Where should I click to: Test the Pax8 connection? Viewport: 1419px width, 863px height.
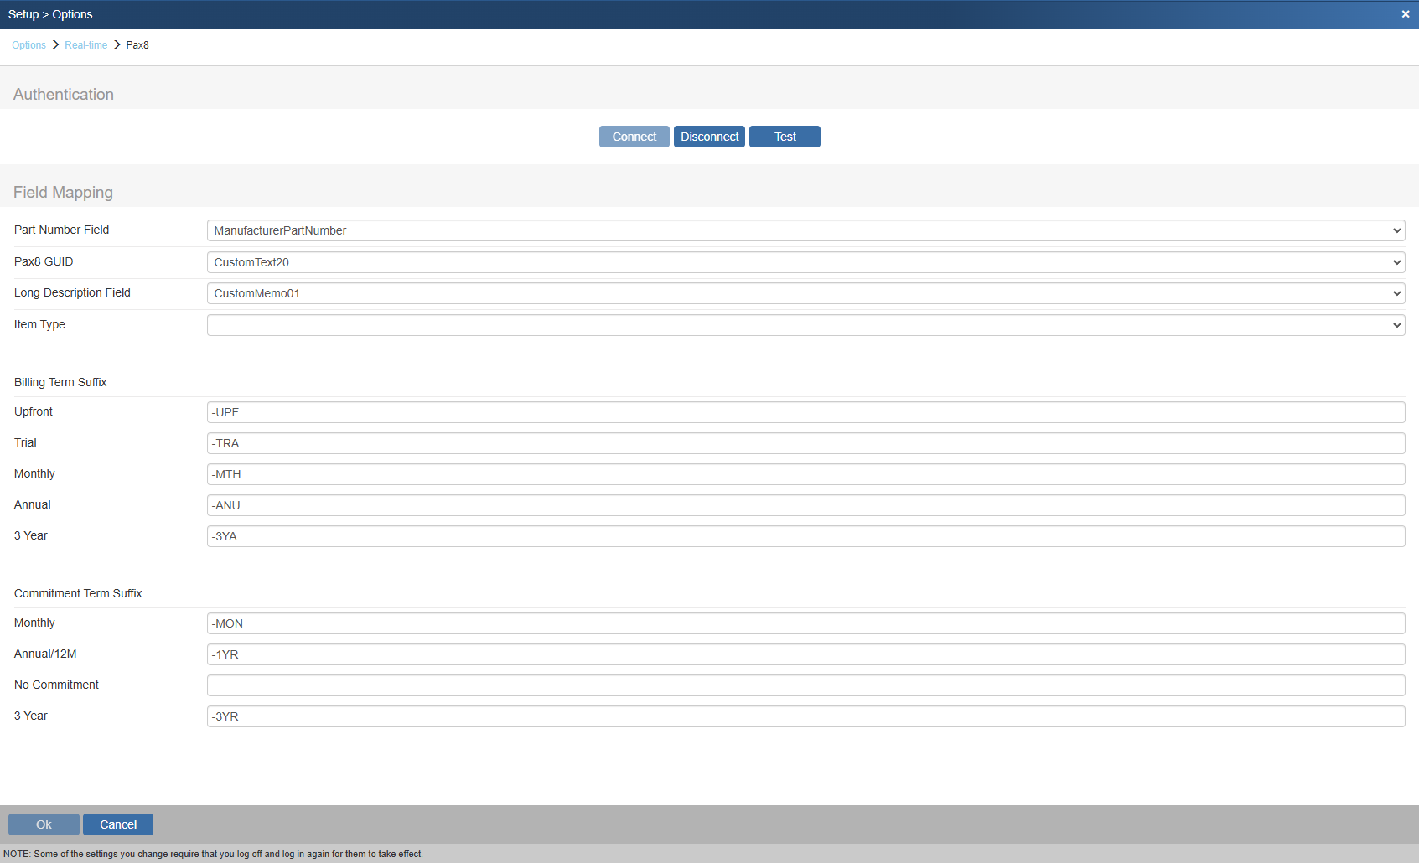tap(785, 137)
